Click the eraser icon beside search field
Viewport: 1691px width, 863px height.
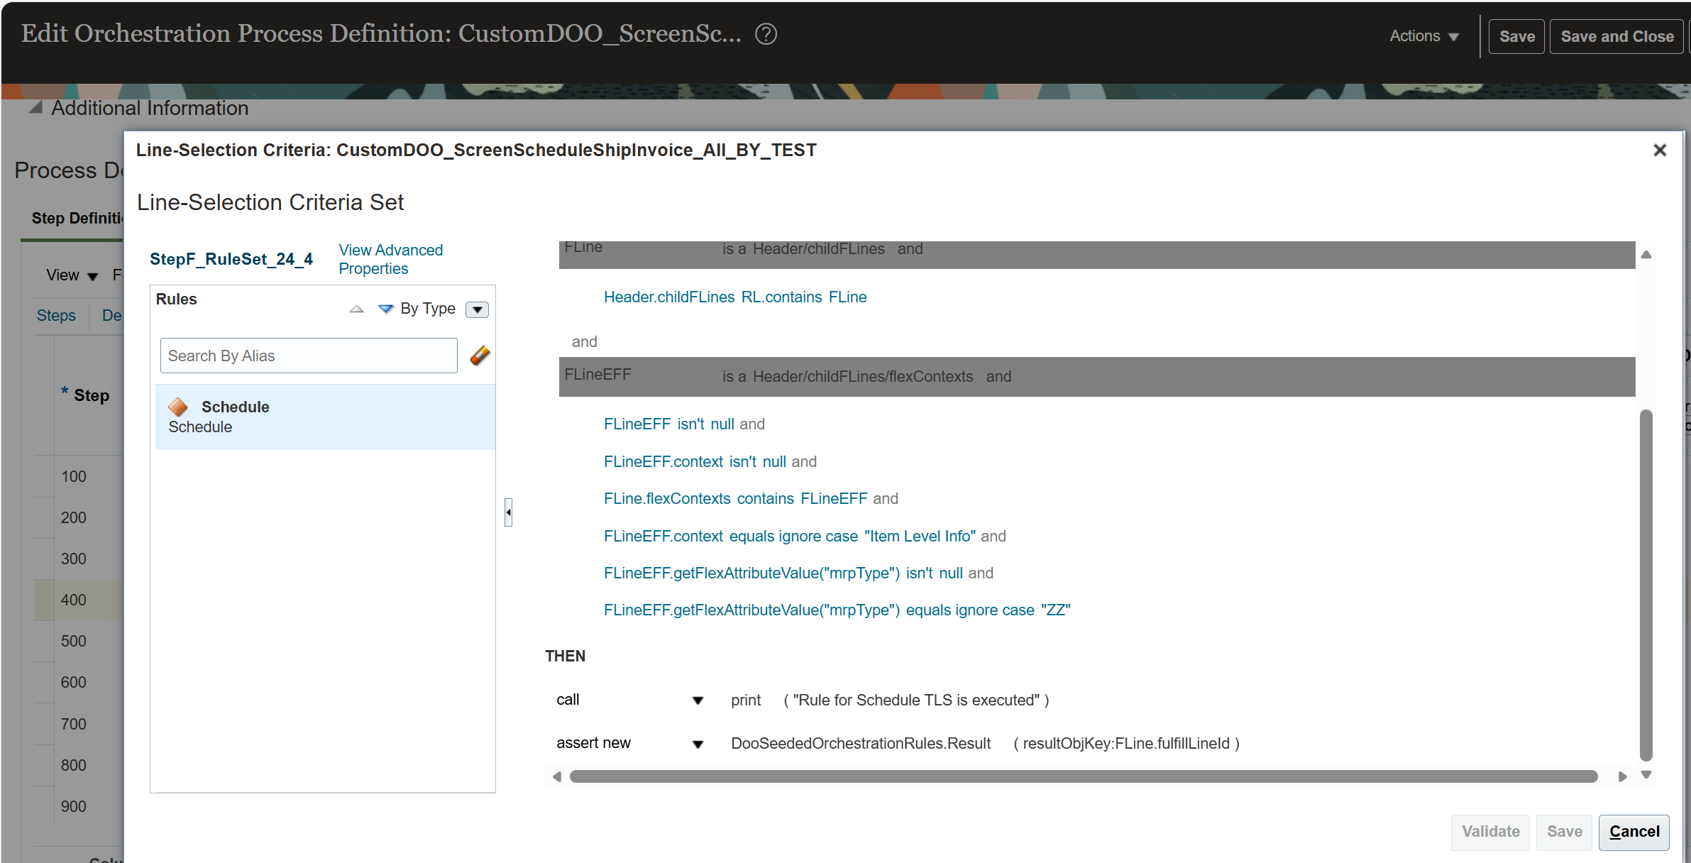(x=480, y=356)
